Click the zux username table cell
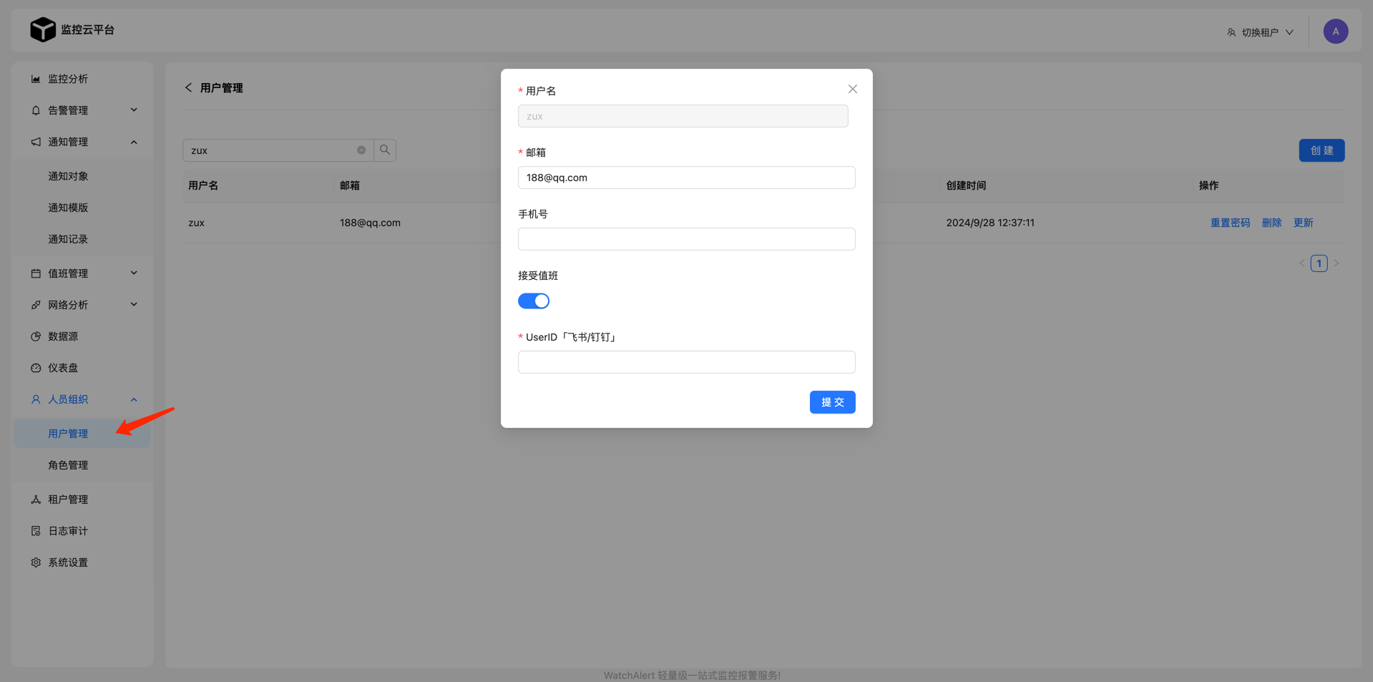 pyautogui.click(x=196, y=223)
